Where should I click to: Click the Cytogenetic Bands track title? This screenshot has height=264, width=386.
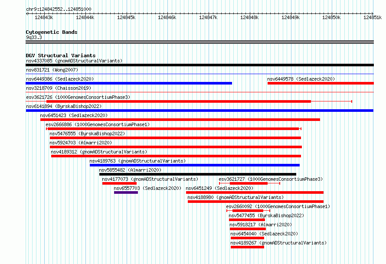[52, 32]
